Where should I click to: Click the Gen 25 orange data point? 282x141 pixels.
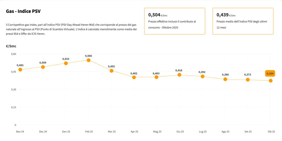pos(66,63)
